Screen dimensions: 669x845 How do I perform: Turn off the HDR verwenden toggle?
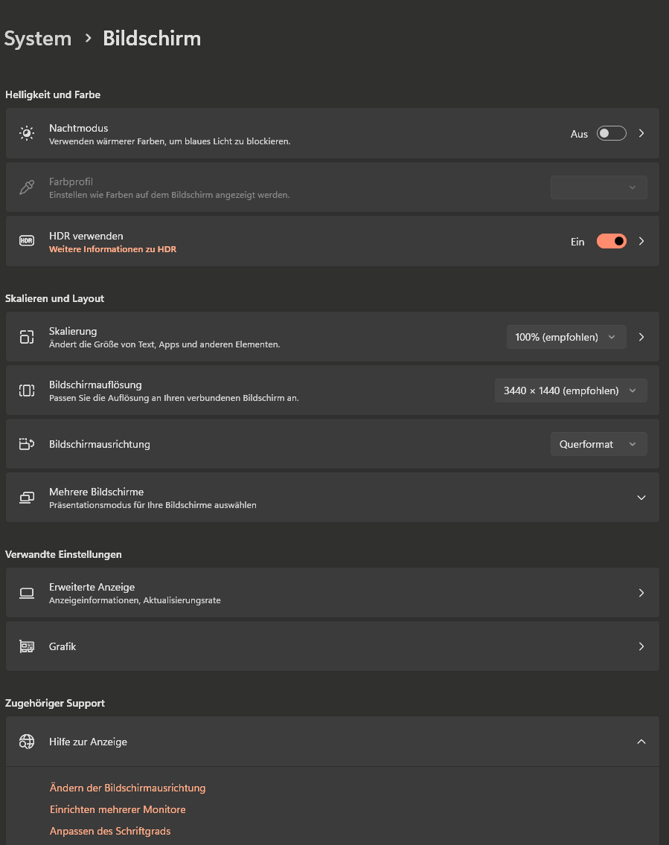pyautogui.click(x=611, y=241)
